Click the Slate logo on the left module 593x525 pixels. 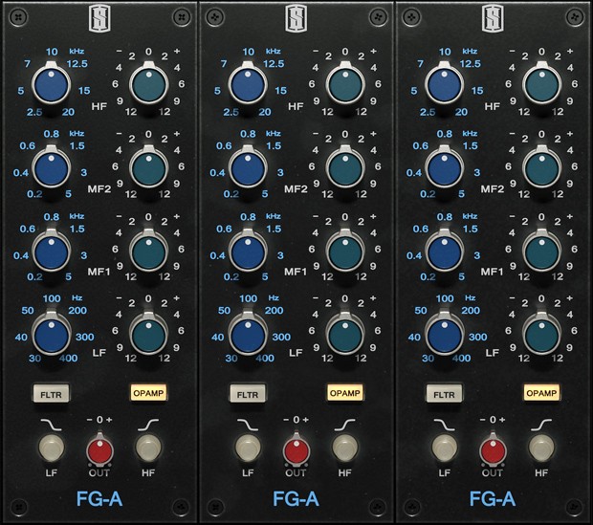click(99, 19)
